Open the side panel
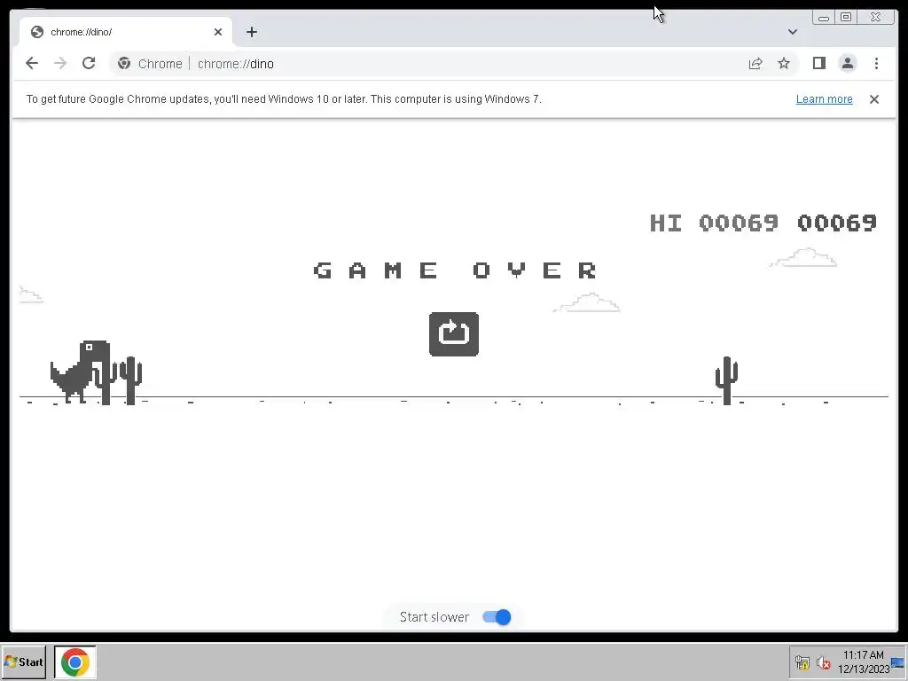 818,63
